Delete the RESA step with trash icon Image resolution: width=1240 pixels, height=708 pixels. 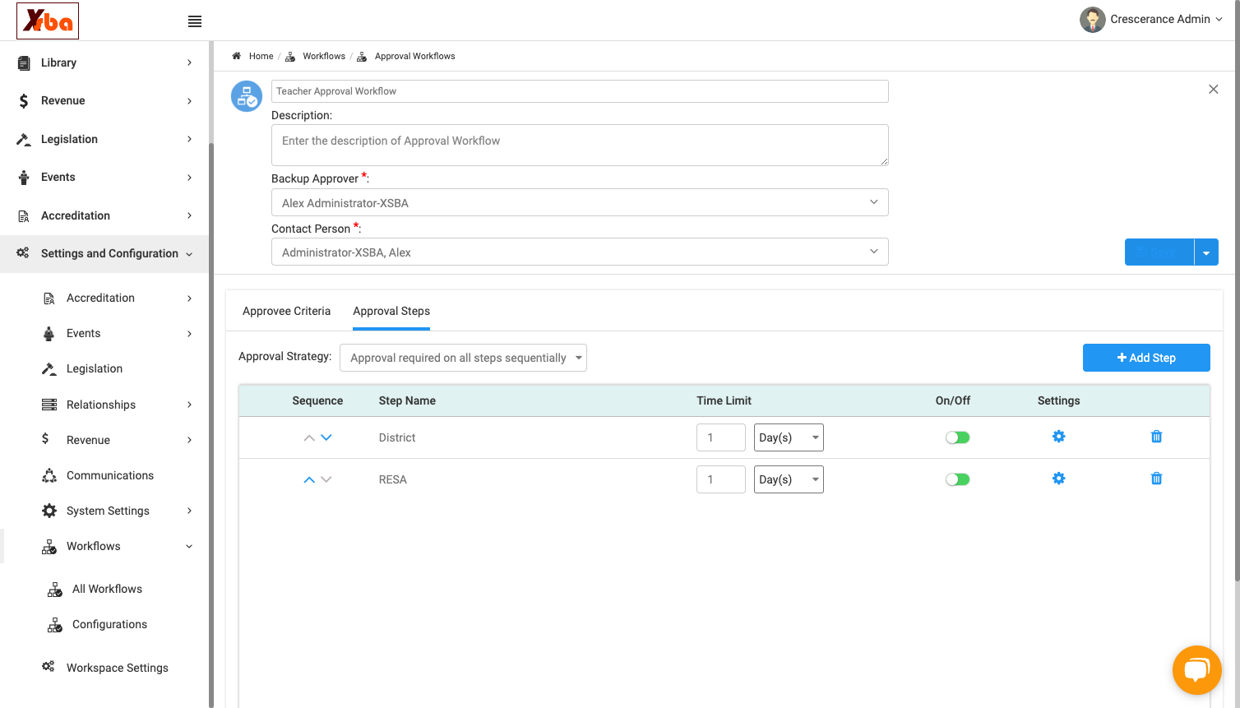pyautogui.click(x=1156, y=479)
